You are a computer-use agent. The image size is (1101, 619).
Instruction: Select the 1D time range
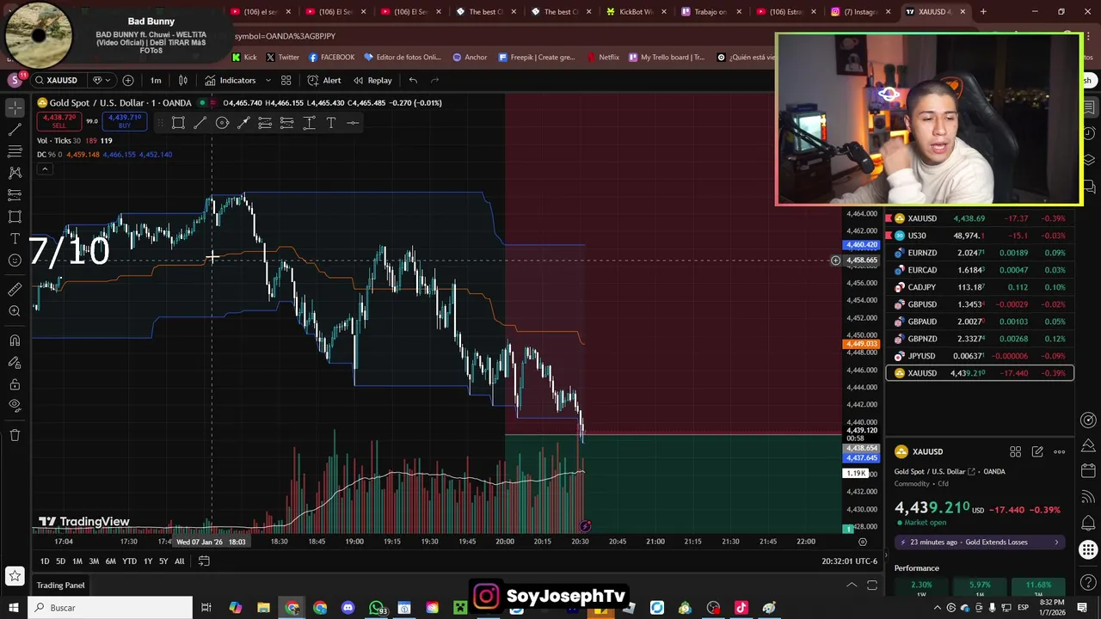(x=45, y=561)
